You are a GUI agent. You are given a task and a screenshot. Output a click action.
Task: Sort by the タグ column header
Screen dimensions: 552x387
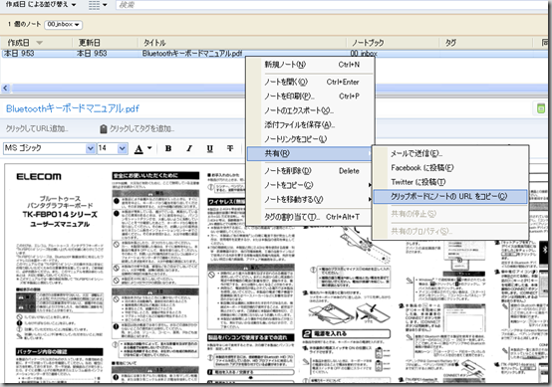tap(486, 43)
